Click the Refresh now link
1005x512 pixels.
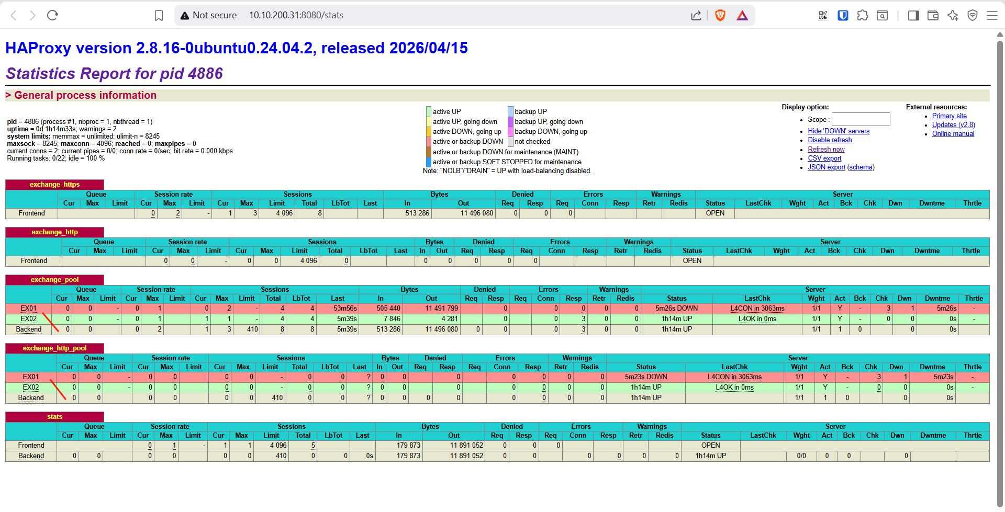(x=826, y=150)
